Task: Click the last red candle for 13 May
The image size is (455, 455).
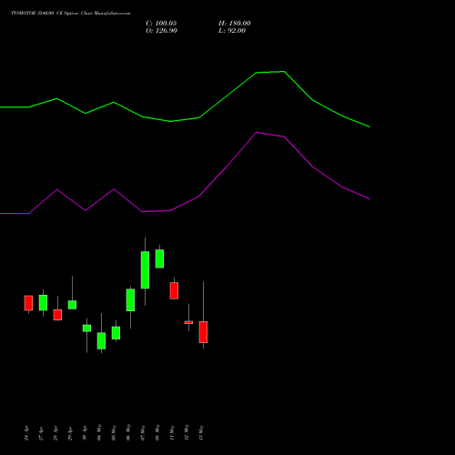Action: 203,332
